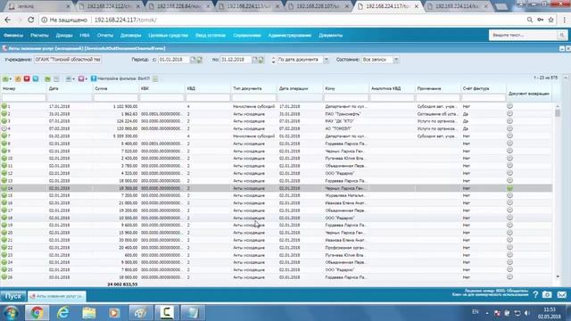571x321 pixels.
Task: Open the 'Справочники' menu
Action: (247, 36)
